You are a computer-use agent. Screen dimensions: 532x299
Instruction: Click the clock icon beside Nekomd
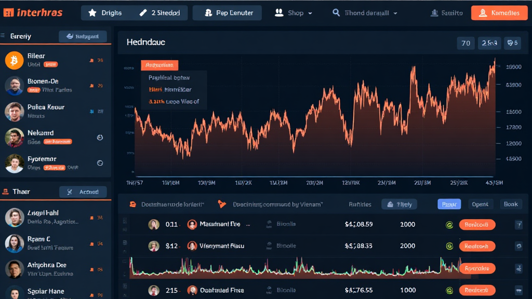tap(100, 138)
